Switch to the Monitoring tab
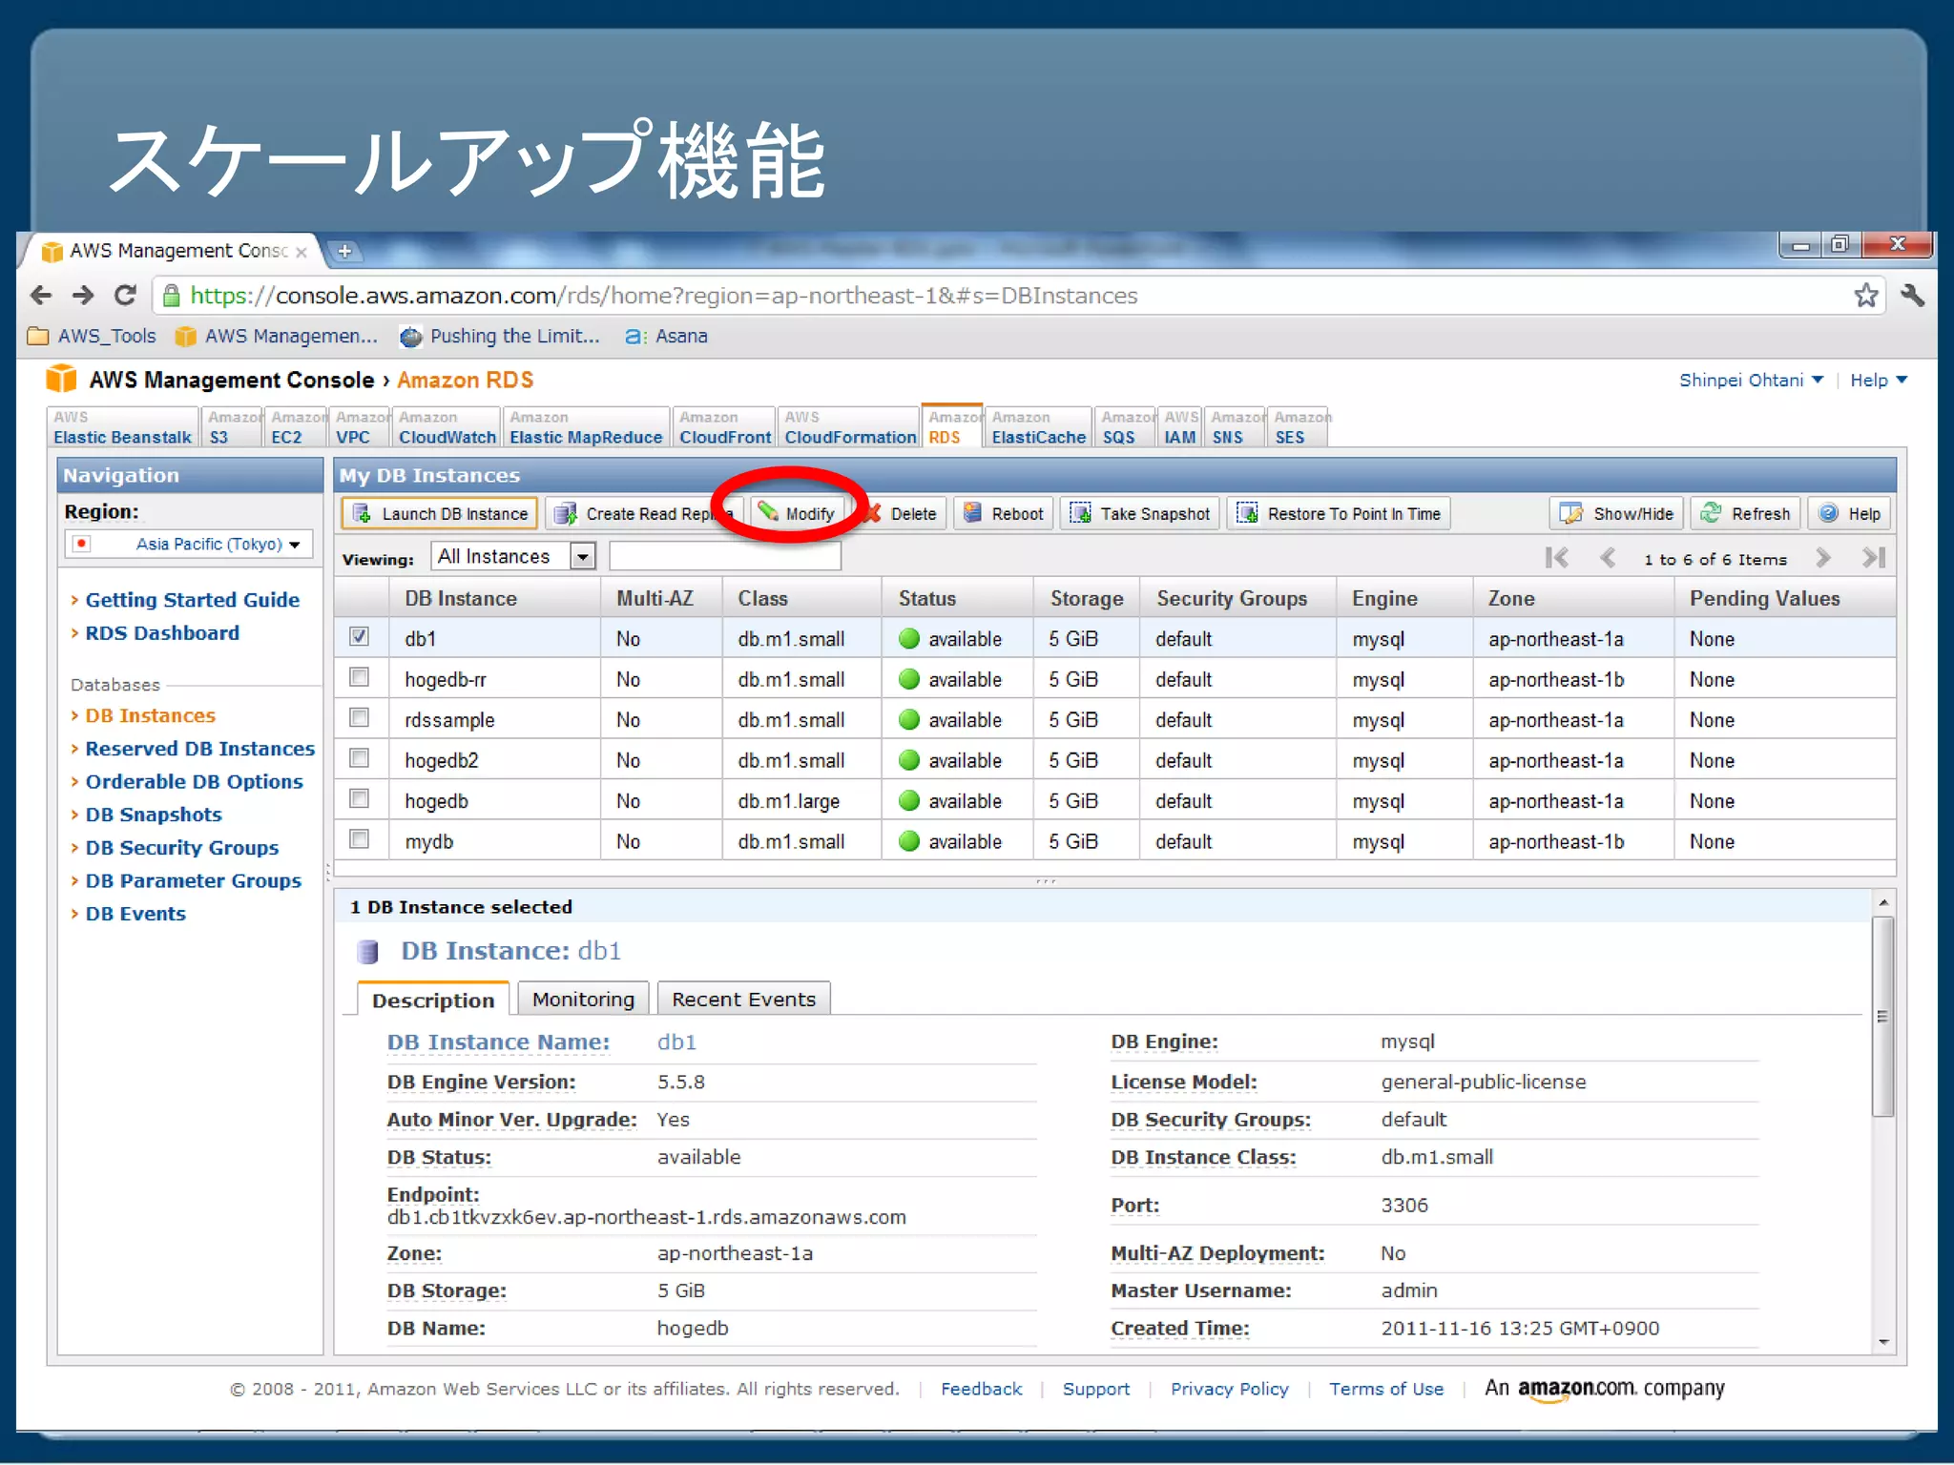 pos(583,1000)
